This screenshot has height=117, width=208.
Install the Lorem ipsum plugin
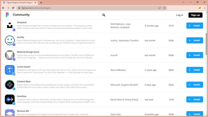tap(194, 70)
